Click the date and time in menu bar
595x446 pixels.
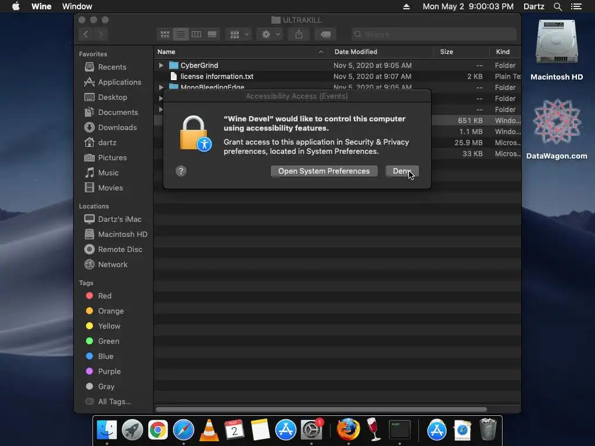coord(468,6)
